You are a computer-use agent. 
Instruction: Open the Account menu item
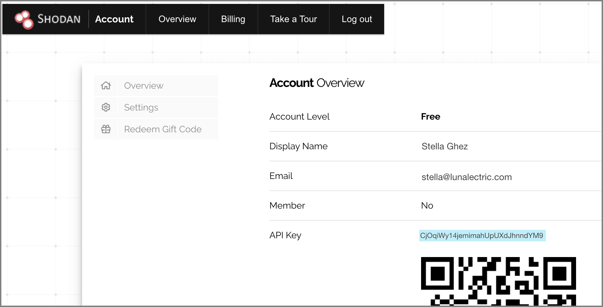pos(114,19)
